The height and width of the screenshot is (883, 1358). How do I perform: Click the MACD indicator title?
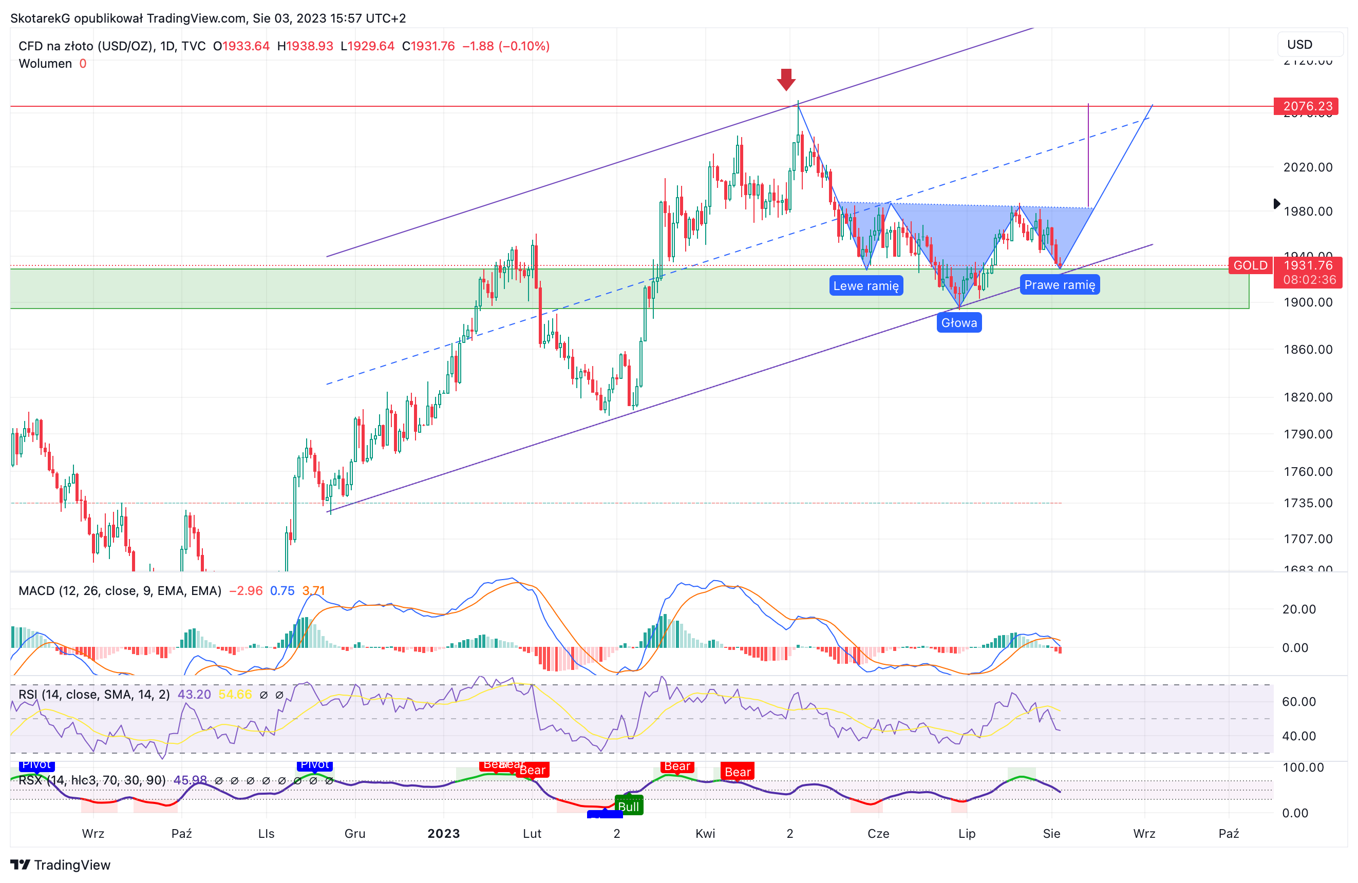(120, 590)
